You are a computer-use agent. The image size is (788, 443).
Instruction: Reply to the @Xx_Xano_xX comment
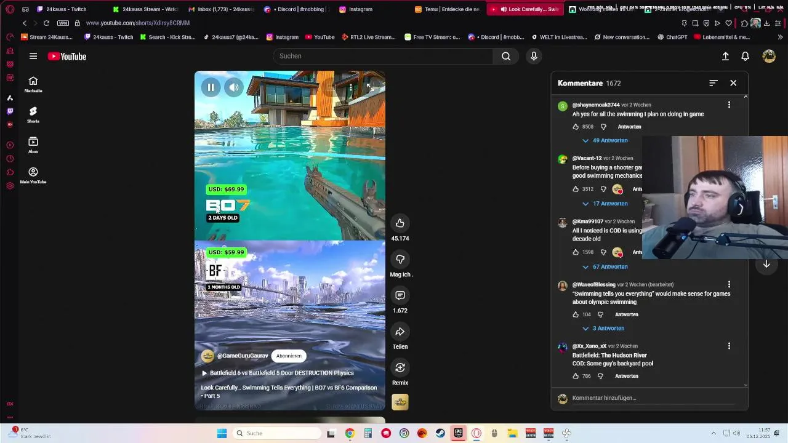[x=627, y=376]
